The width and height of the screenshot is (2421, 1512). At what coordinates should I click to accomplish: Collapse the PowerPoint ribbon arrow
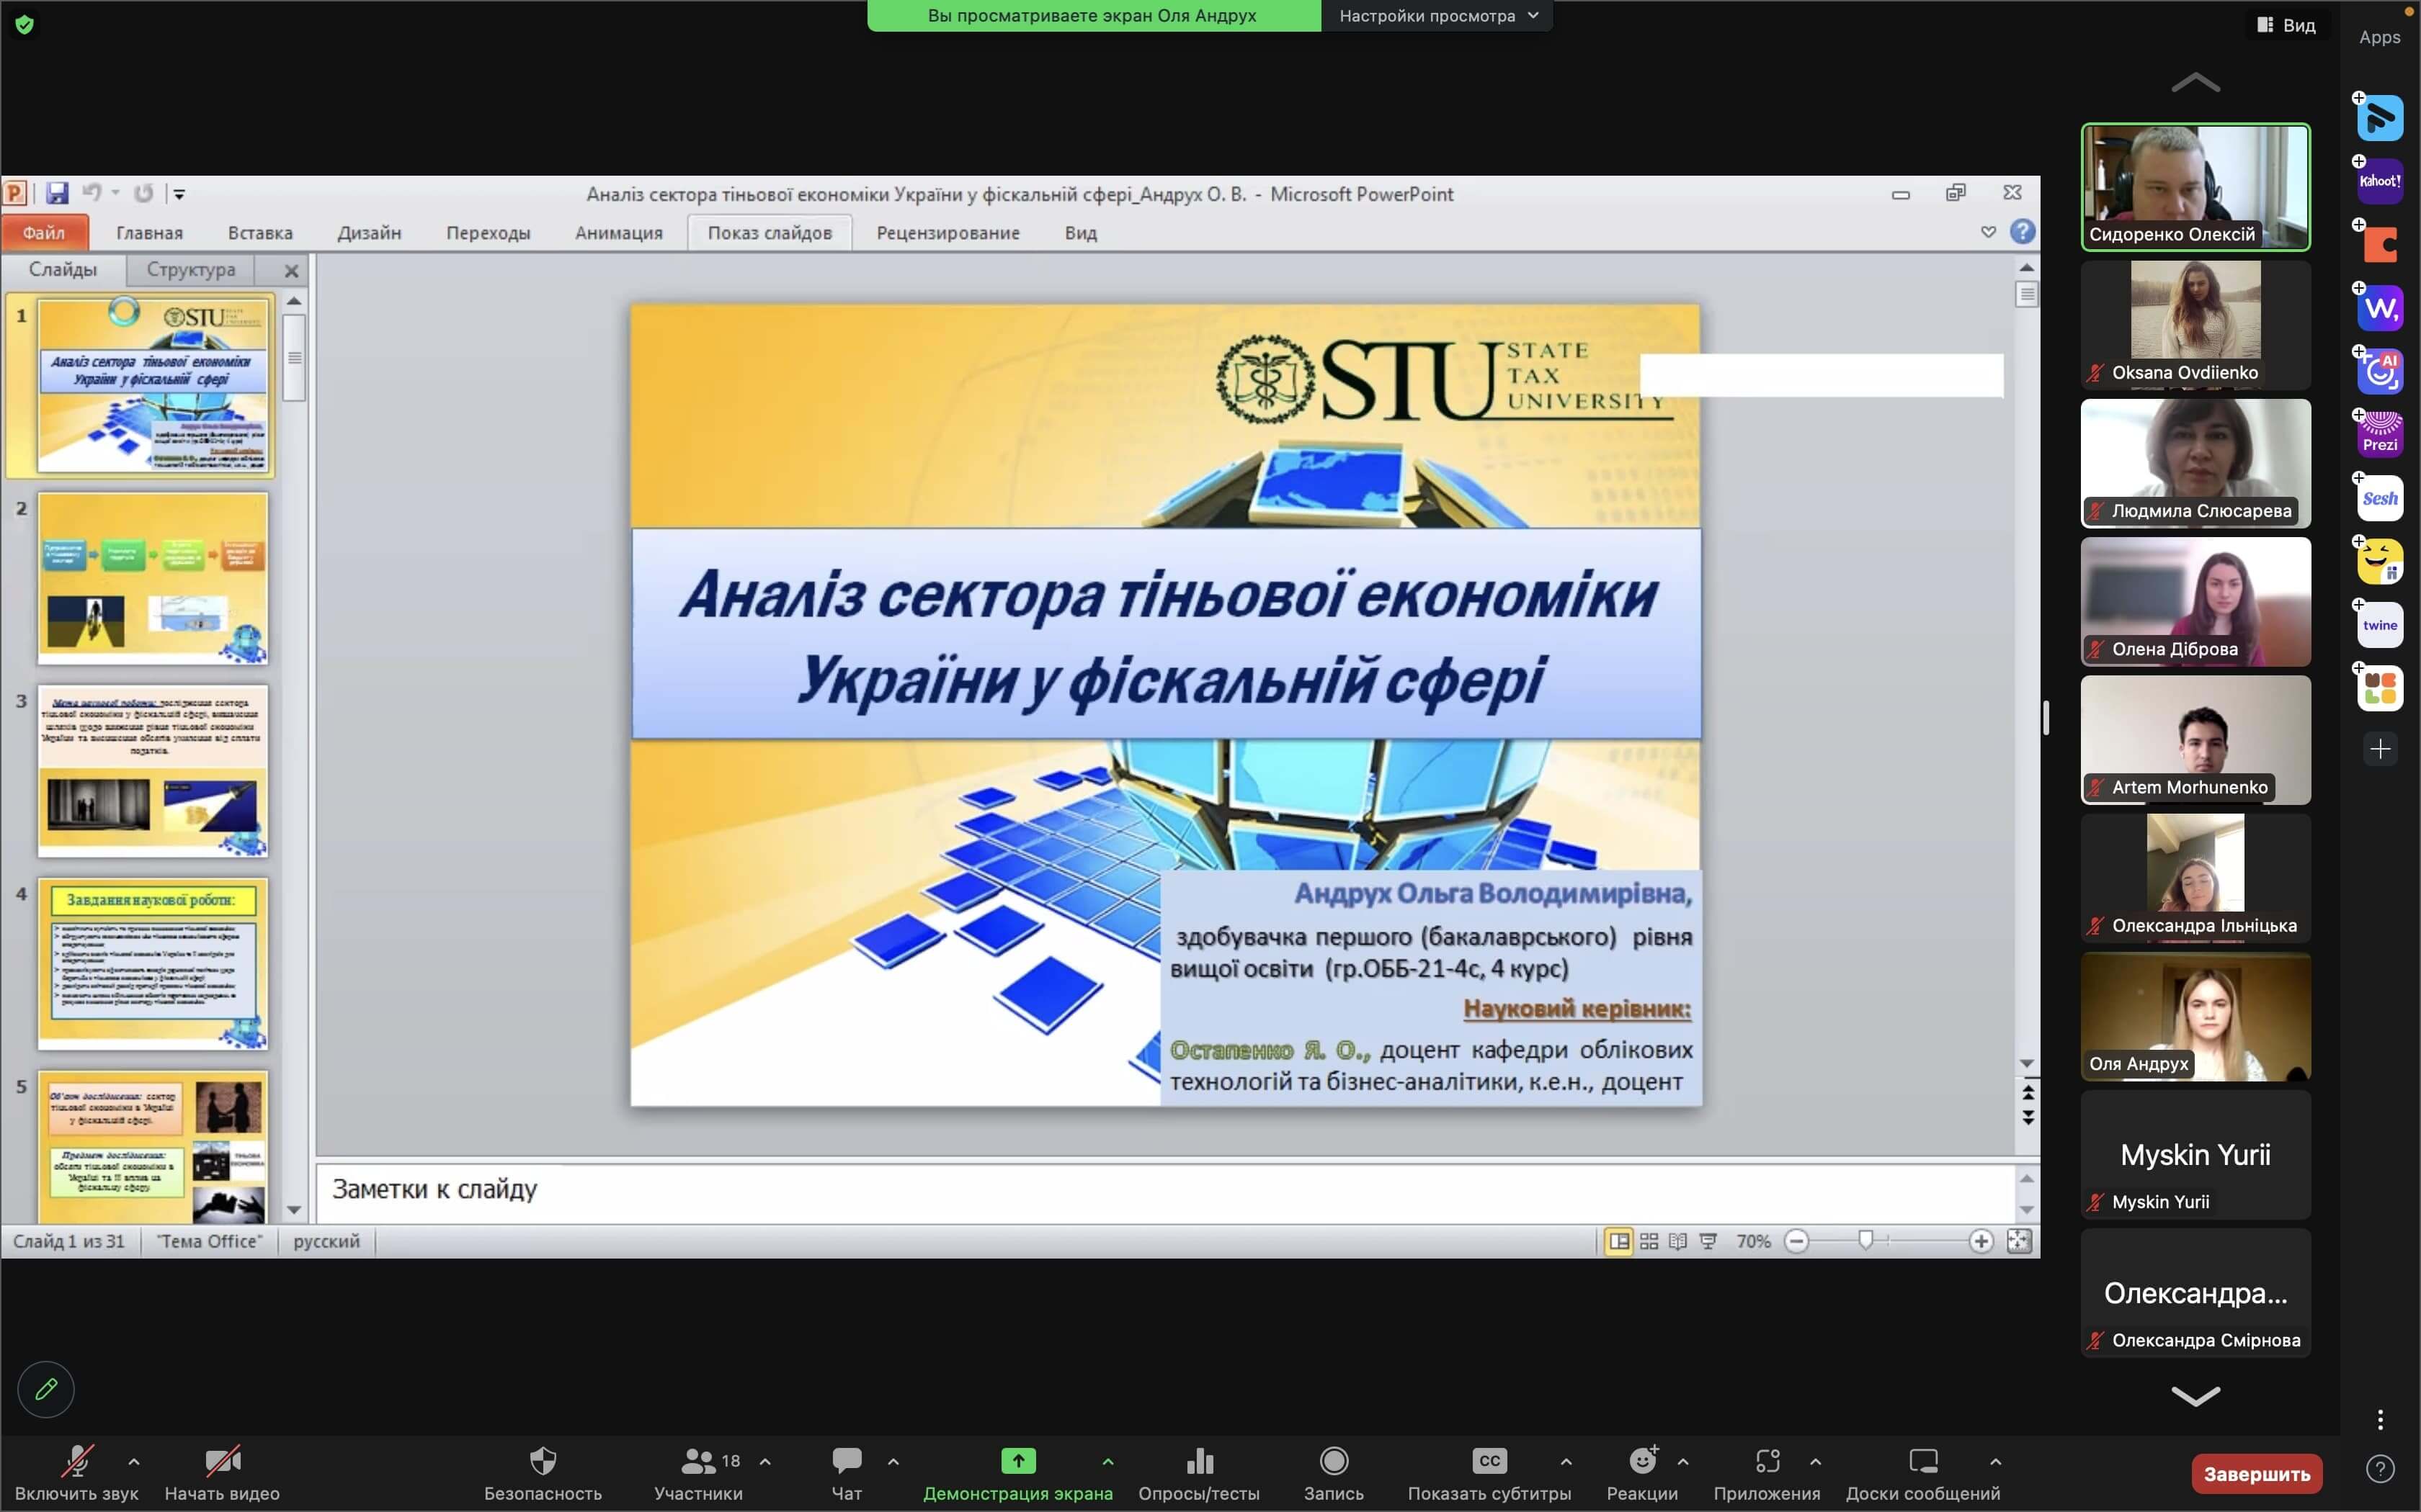(x=1988, y=232)
